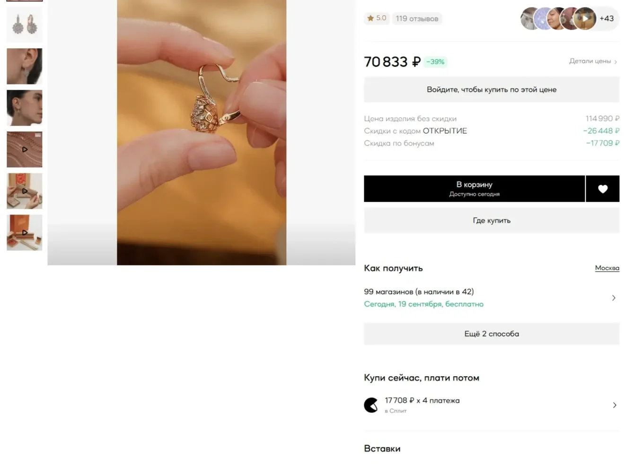Expand store availability chevron arrow
The image size is (634, 464).
click(614, 298)
